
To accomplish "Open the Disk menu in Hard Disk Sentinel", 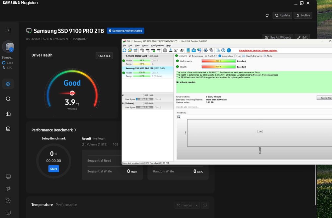I will pos(130,45).
